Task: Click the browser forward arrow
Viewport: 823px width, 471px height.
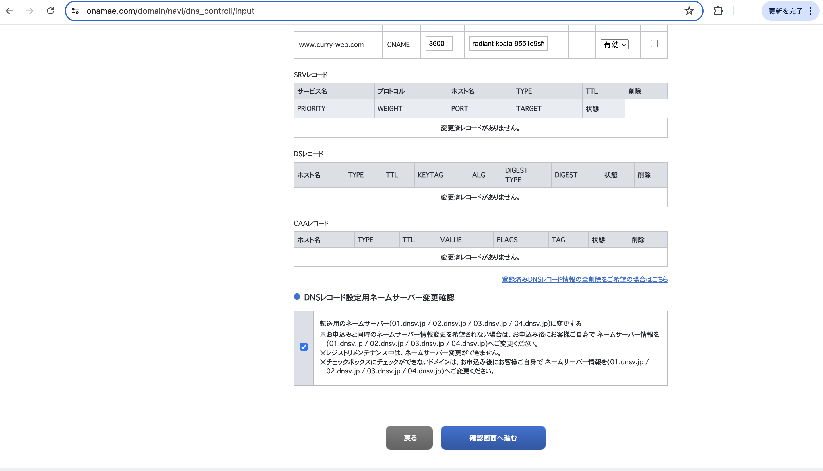Action: tap(30, 11)
